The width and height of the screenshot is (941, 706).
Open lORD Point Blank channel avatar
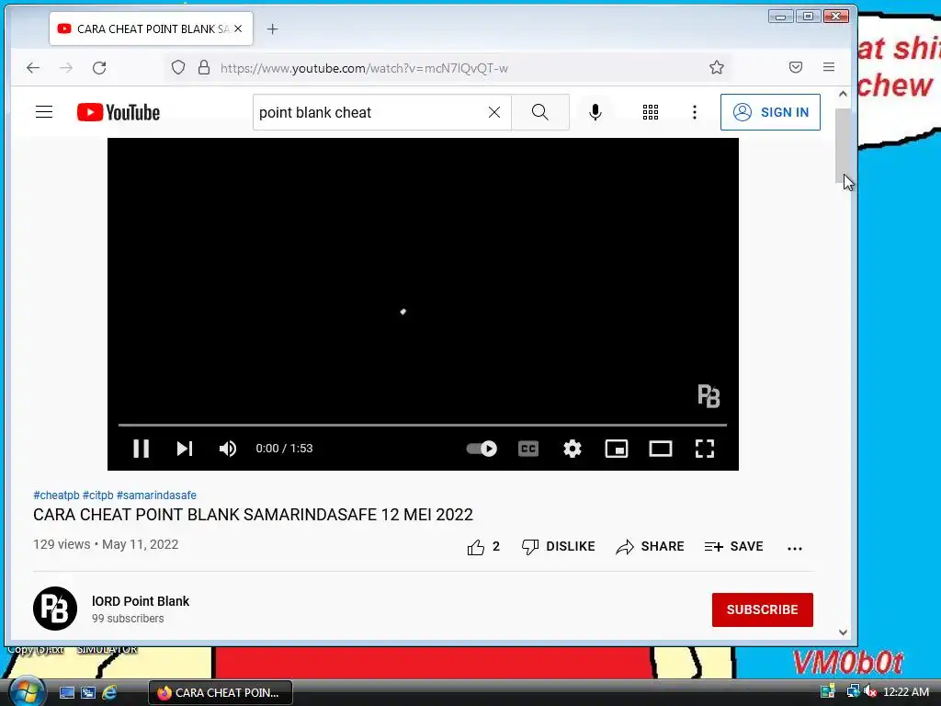55,609
